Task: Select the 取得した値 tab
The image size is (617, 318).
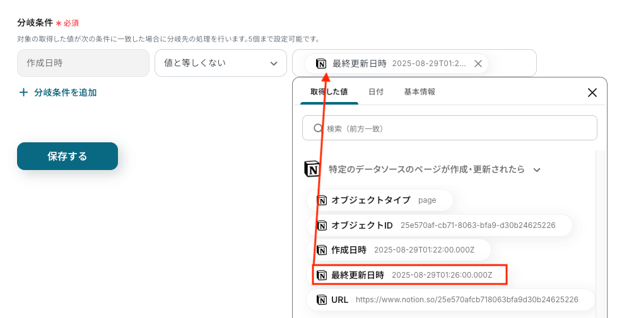Action: (329, 92)
